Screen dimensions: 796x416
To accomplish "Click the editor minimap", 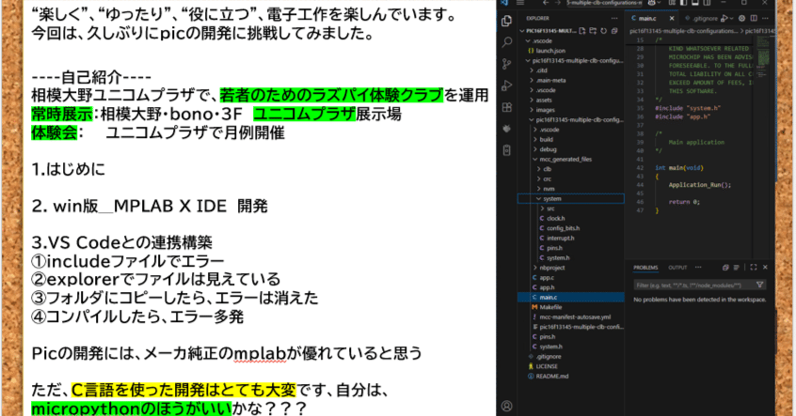I will coord(763,55).
